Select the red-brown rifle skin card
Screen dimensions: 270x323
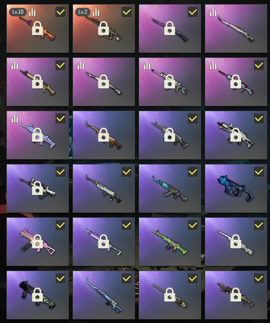(104, 135)
